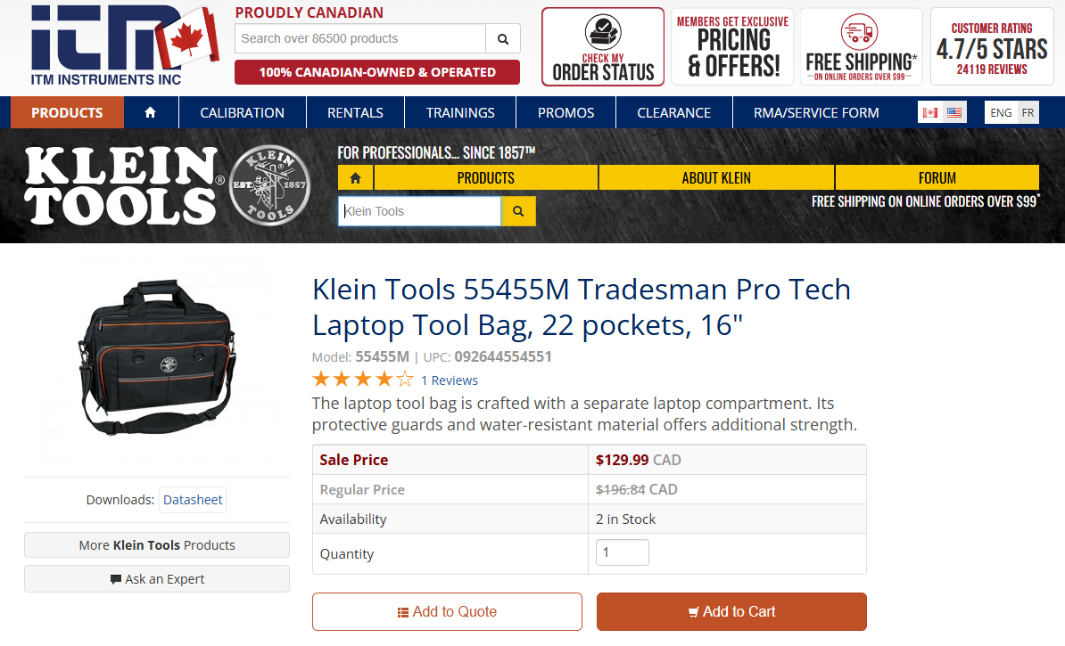1065x646 pixels.
Task: Click the Klein Tools circular emblem logo
Action: coord(269,185)
